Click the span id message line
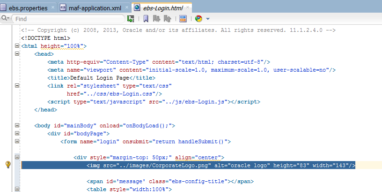 (x=170, y=182)
